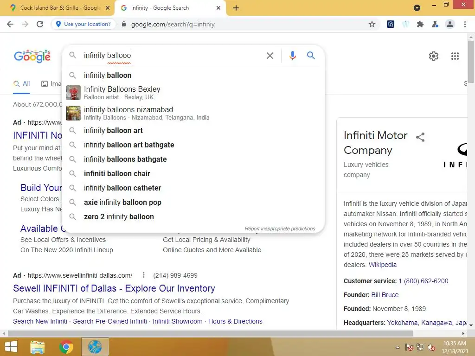
Task: Close the infinity Google Search tab
Action: point(218,8)
